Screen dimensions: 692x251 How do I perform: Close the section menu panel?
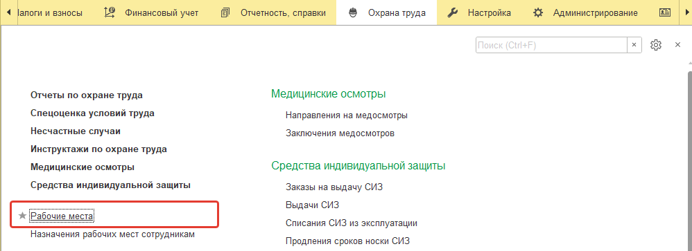(x=678, y=44)
